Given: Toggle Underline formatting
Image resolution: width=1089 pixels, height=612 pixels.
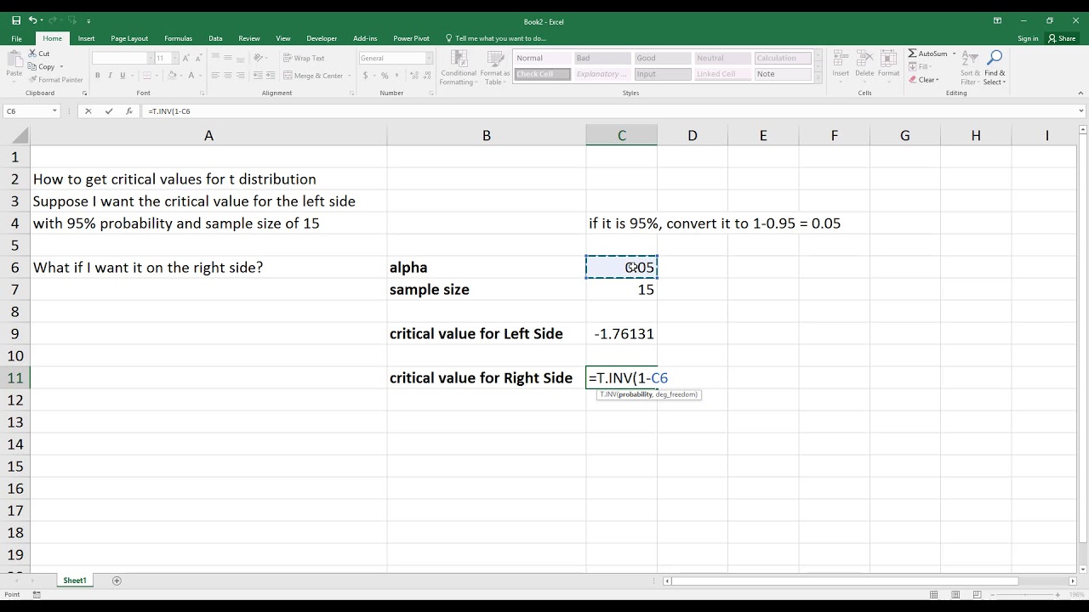Looking at the screenshot, I should (x=122, y=76).
